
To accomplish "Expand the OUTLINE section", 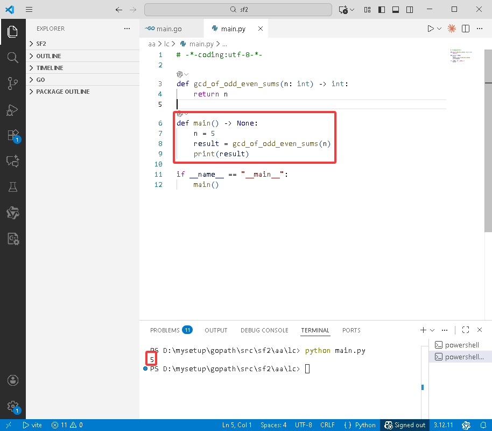I will point(83,56).
